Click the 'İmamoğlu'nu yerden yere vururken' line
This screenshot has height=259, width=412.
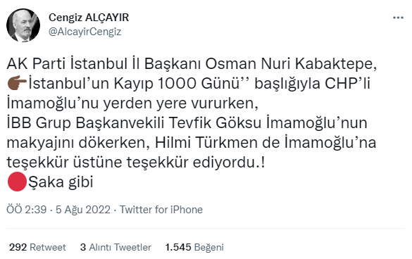[132, 103]
